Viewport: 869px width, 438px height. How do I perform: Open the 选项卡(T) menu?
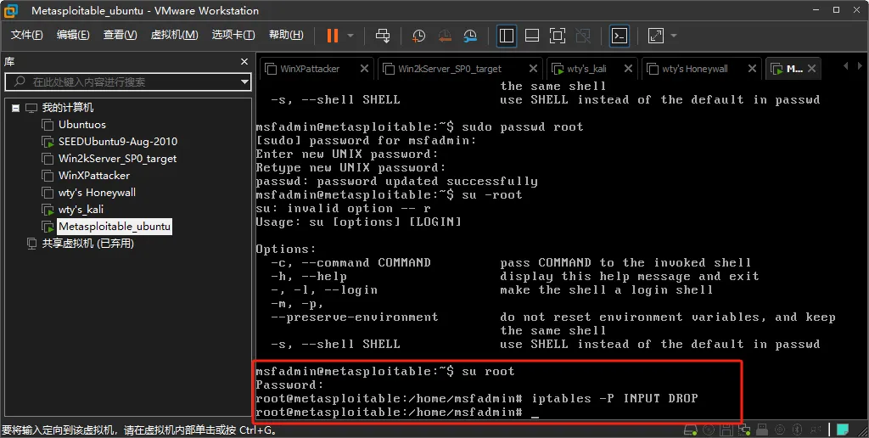233,34
